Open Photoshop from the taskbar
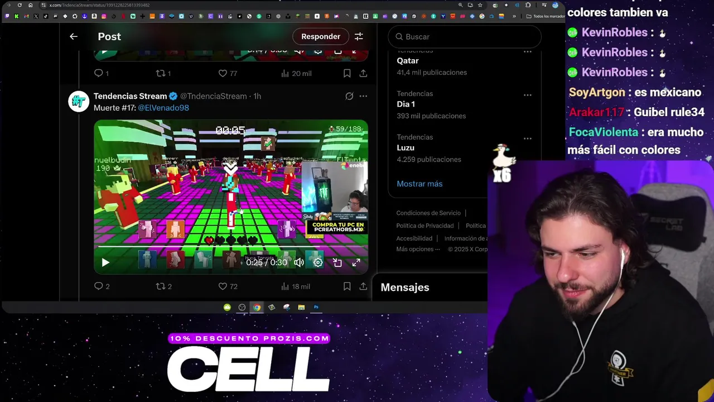The height and width of the screenshot is (402, 714). click(316, 307)
